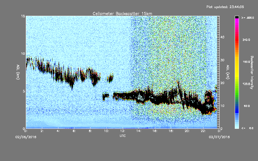Click the "16:" hour tick label

coord(155,131)
